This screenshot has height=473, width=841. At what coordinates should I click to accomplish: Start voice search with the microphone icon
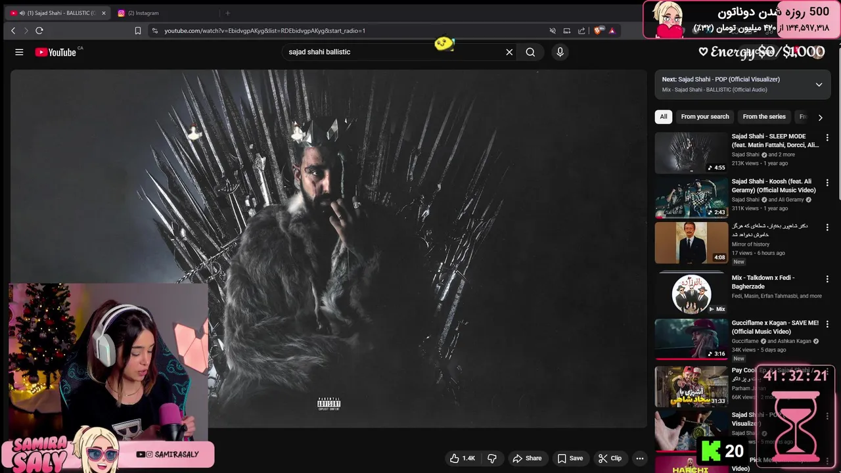coord(560,52)
